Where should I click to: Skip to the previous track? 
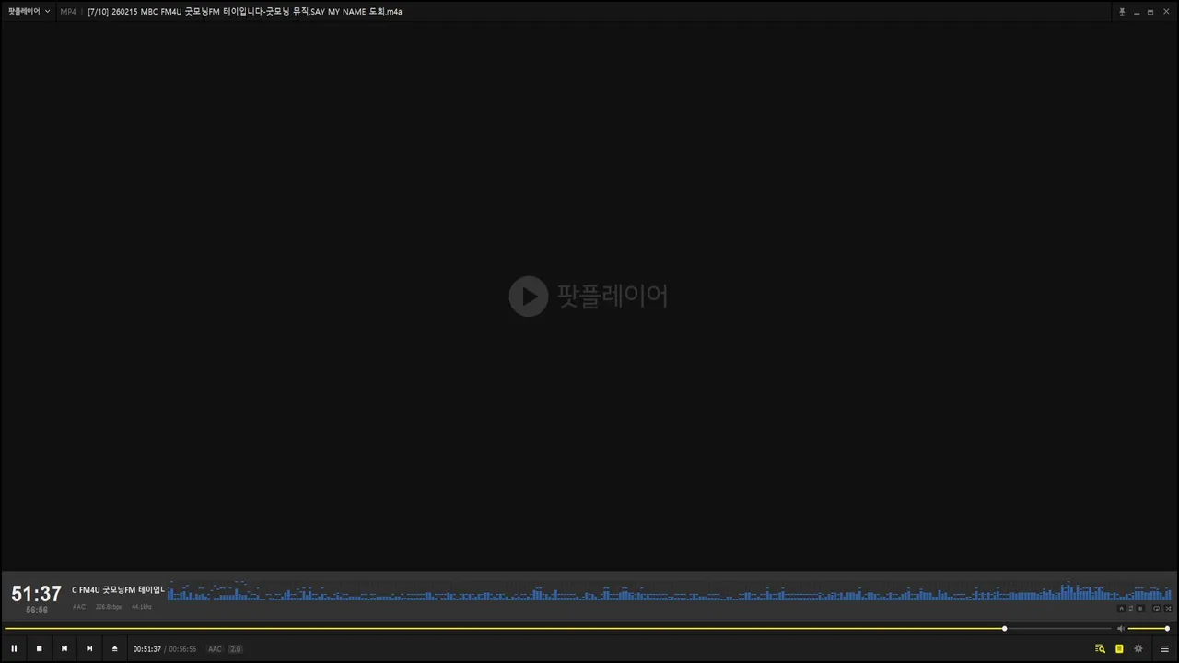coord(64,648)
